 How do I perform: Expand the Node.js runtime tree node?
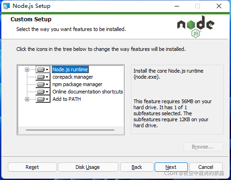tap(27, 69)
